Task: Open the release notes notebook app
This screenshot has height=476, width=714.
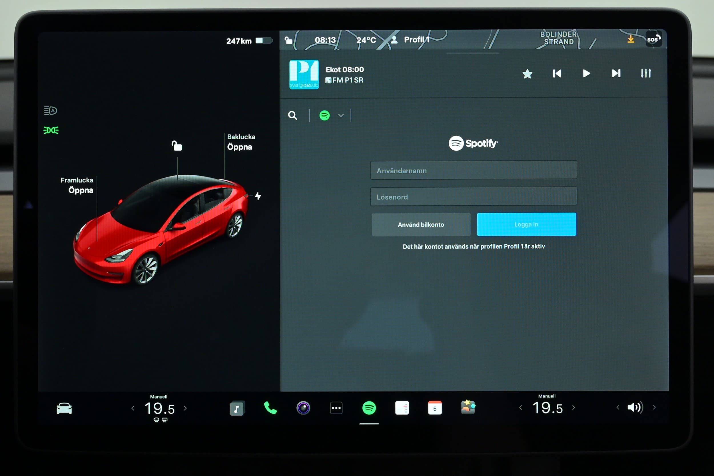Action: point(402,408)
